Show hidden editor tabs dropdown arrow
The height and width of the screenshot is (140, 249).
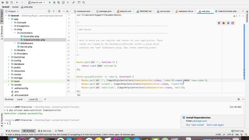243,11
